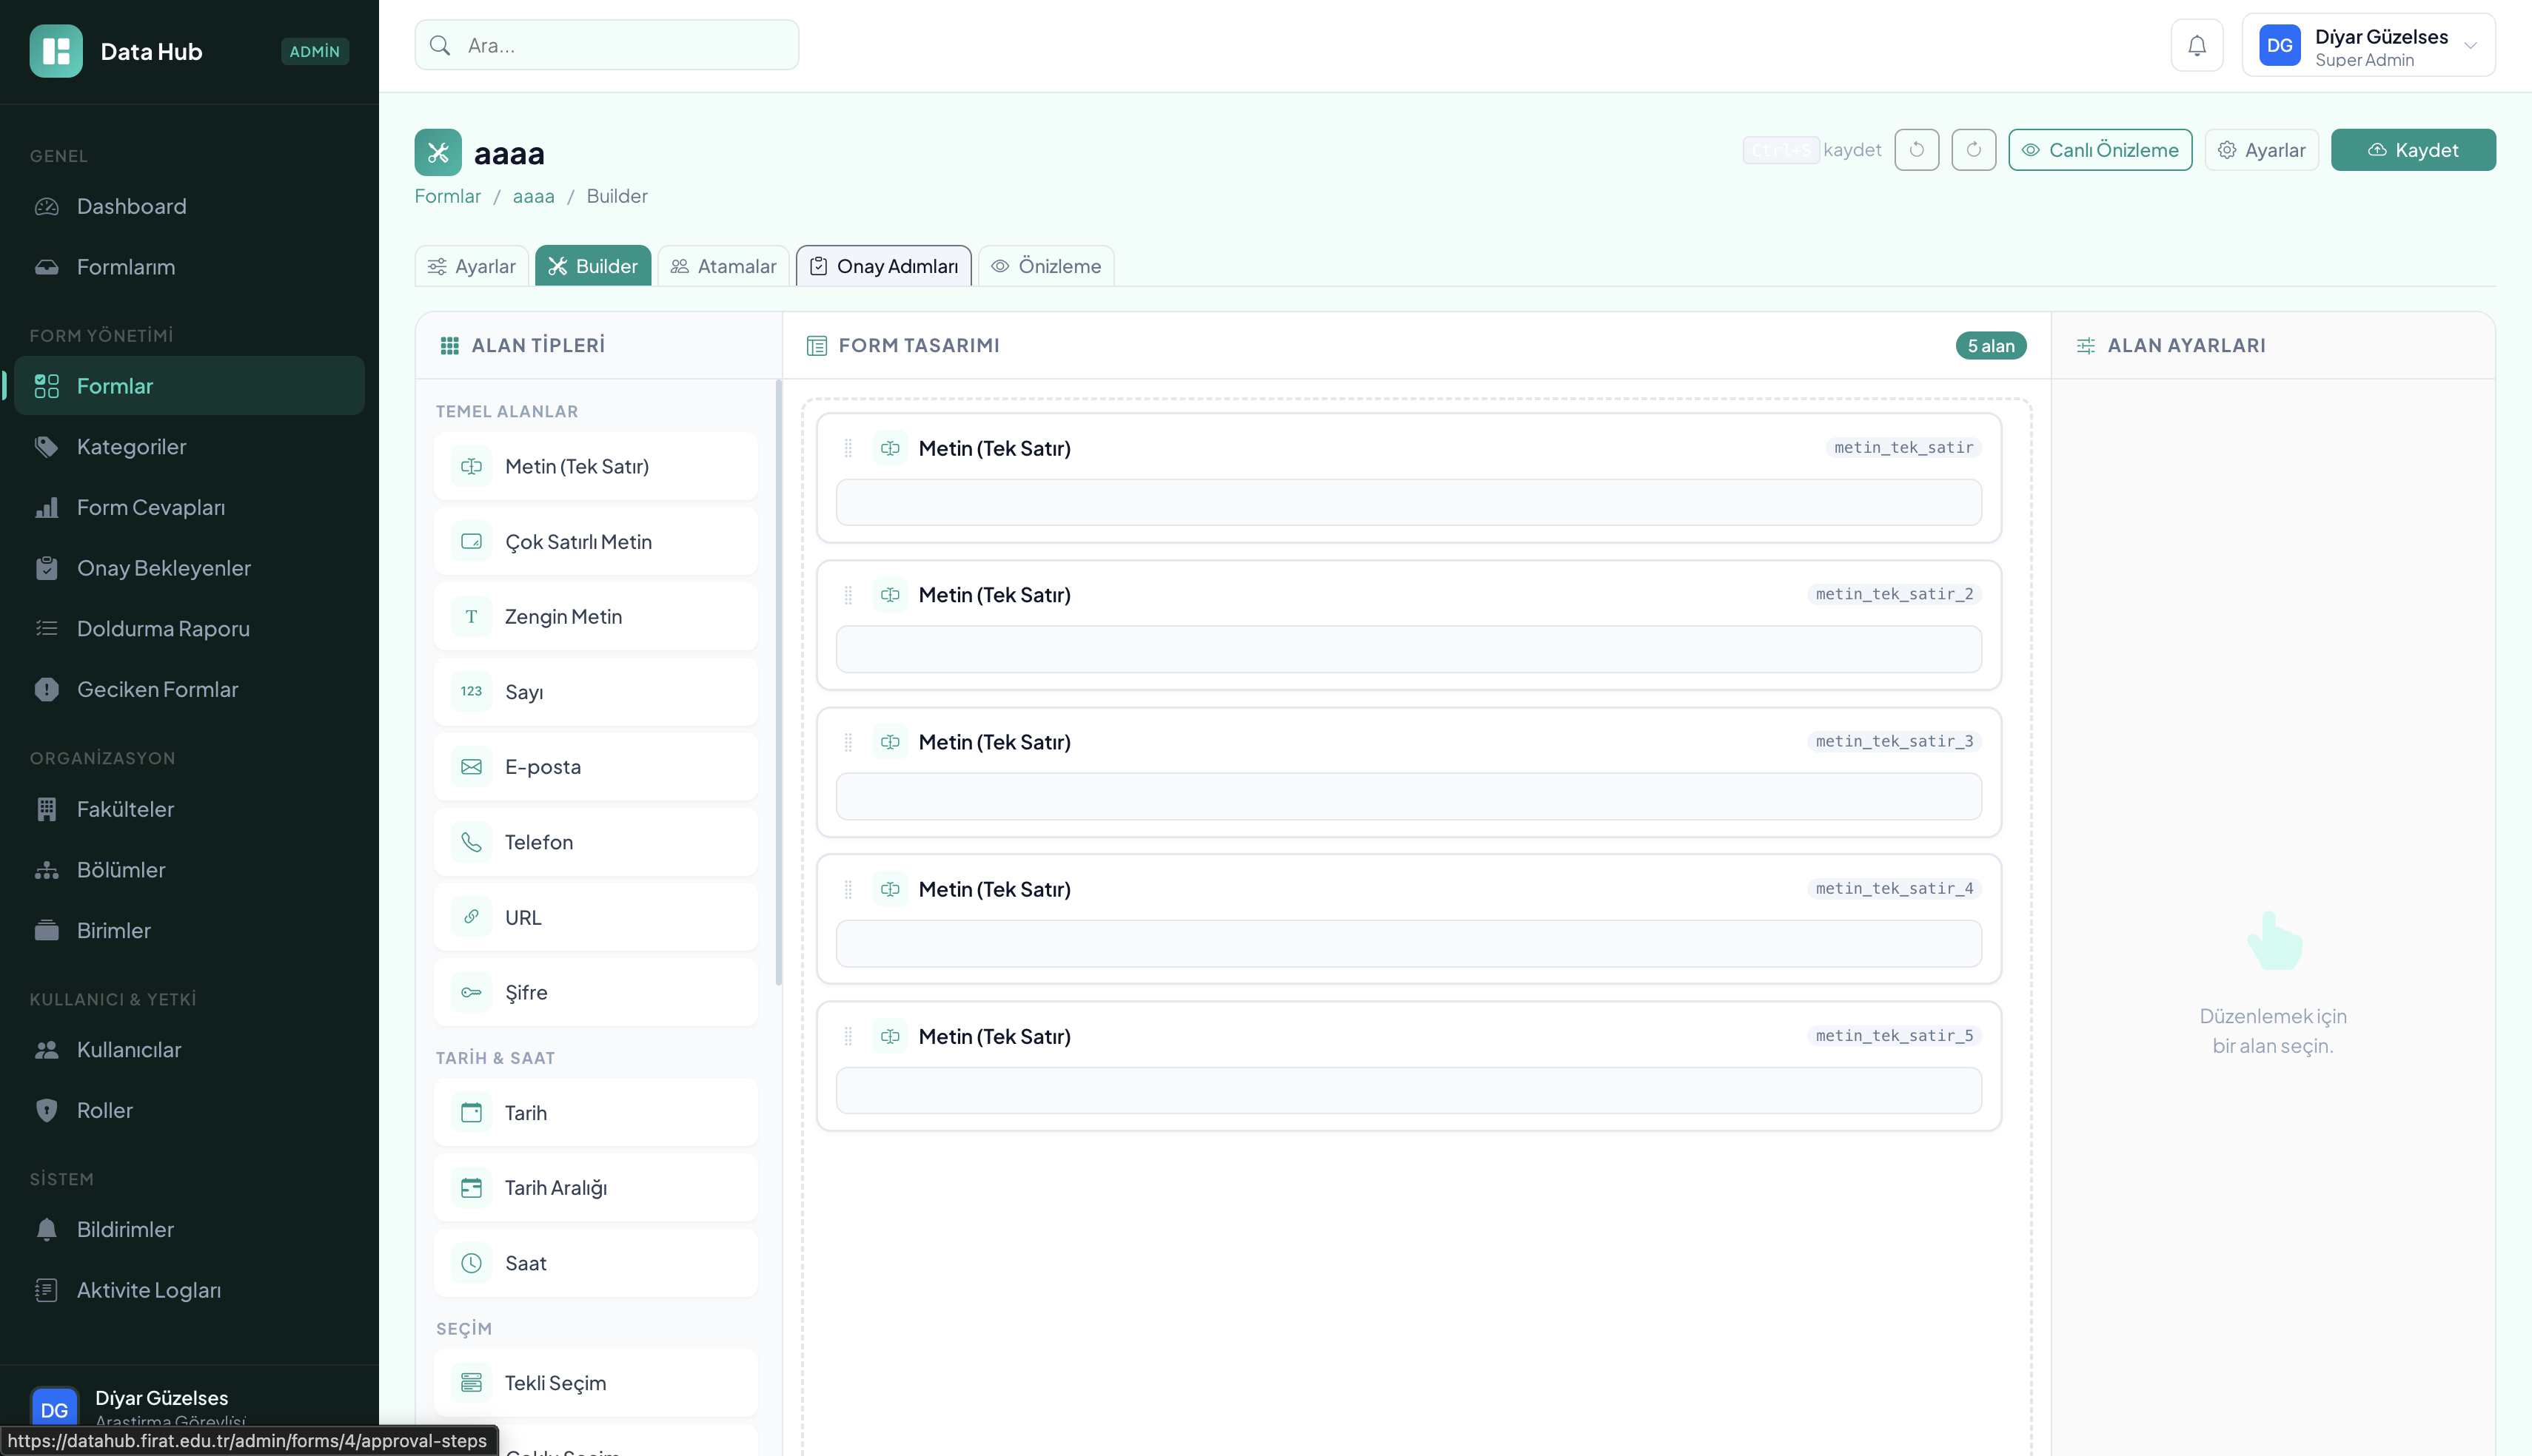
Task: Grab drag handle of metin_tek_satir_3 field
Action: click(848, 742)
